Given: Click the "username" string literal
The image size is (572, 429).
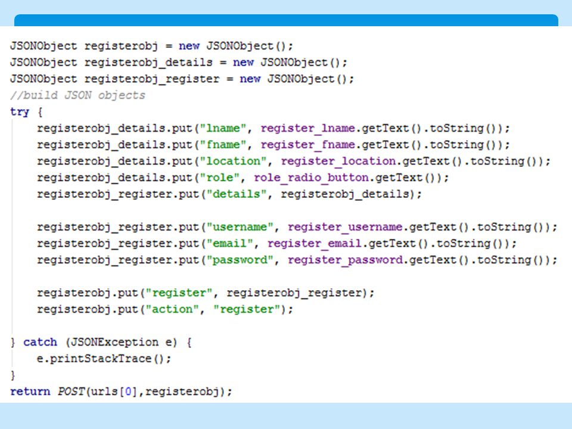Looking at the screenshot, I should pyautogui.click(x=240, y=227).
